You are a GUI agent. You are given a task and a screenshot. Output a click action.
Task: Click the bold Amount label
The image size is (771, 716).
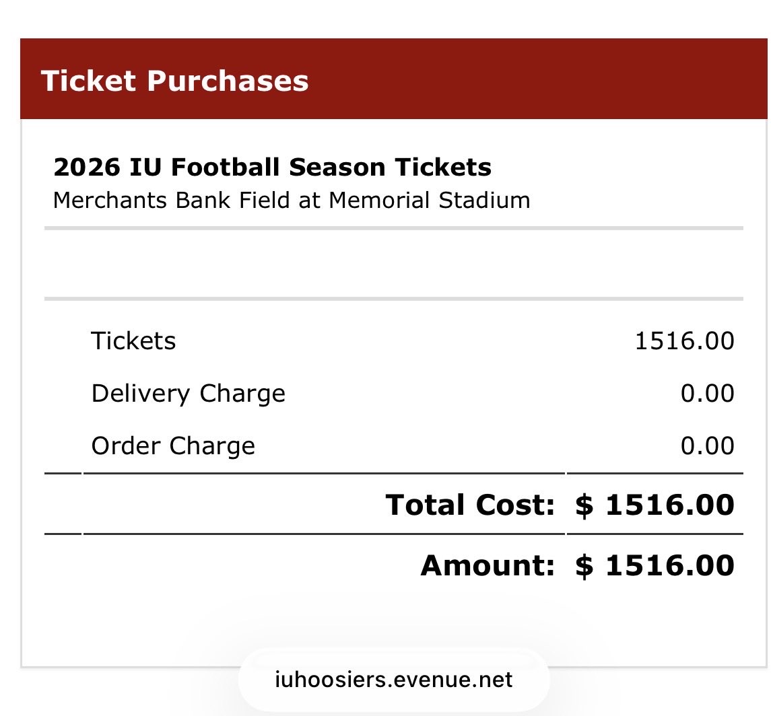[487, 565]
